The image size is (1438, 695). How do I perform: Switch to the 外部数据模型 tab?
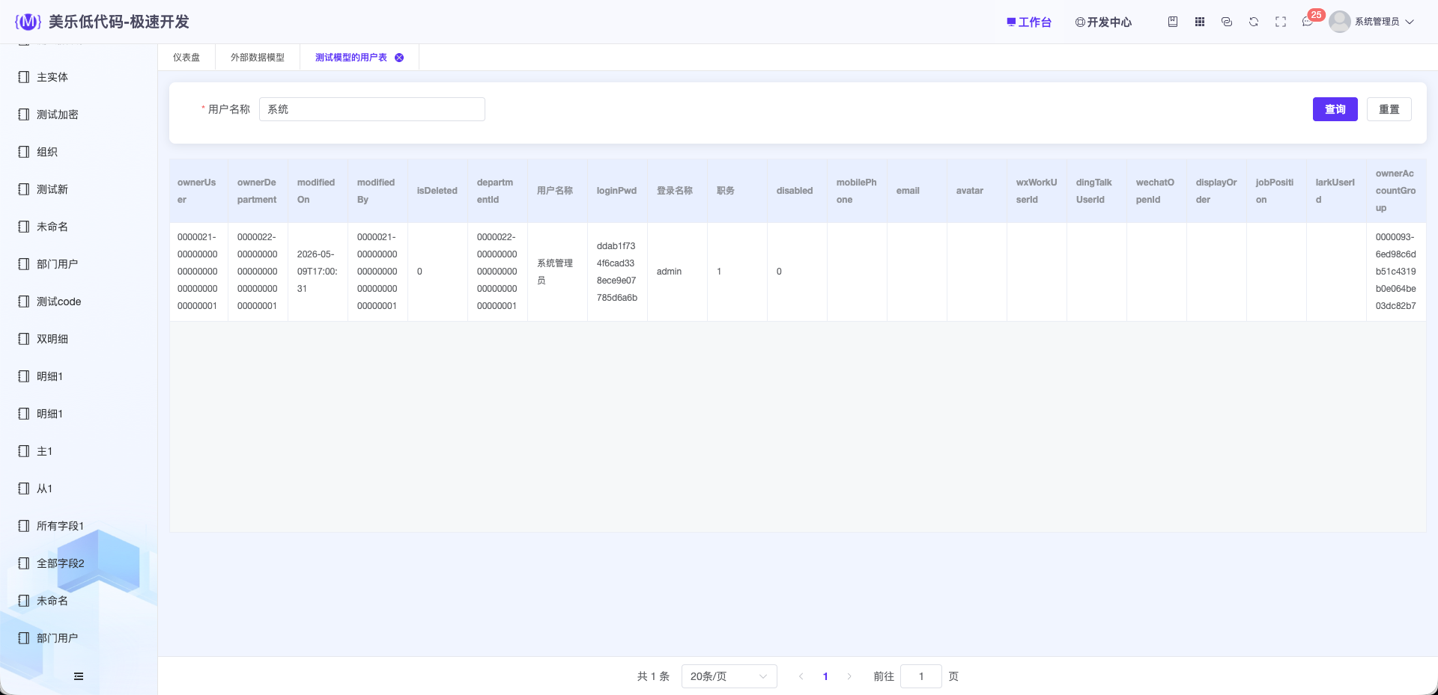point(258,58)
